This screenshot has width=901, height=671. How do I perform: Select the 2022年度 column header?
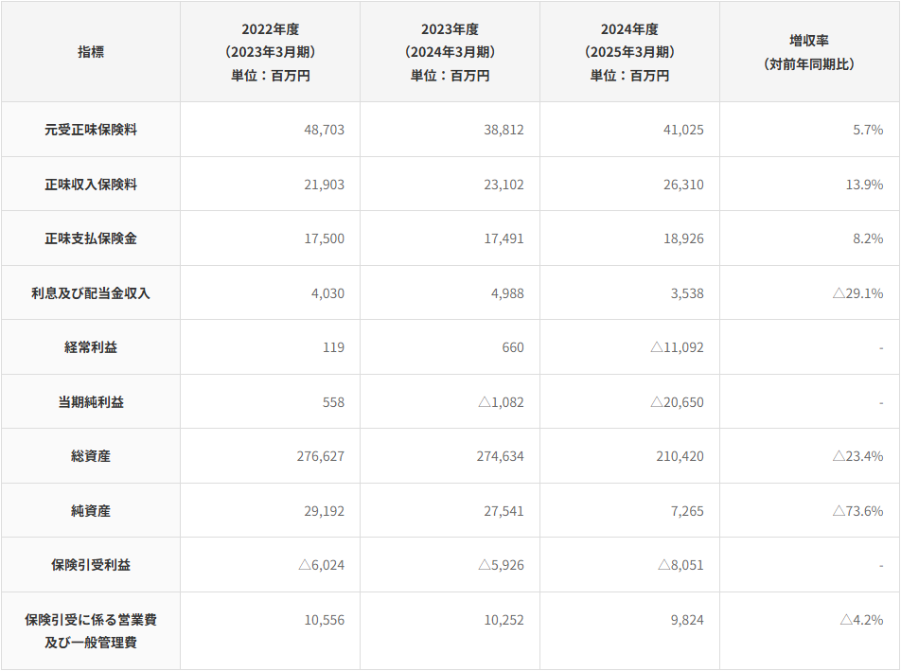[x=270, y=52]
